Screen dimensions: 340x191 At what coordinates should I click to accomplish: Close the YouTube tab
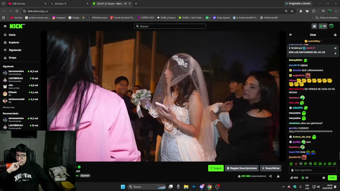[45, 4]
